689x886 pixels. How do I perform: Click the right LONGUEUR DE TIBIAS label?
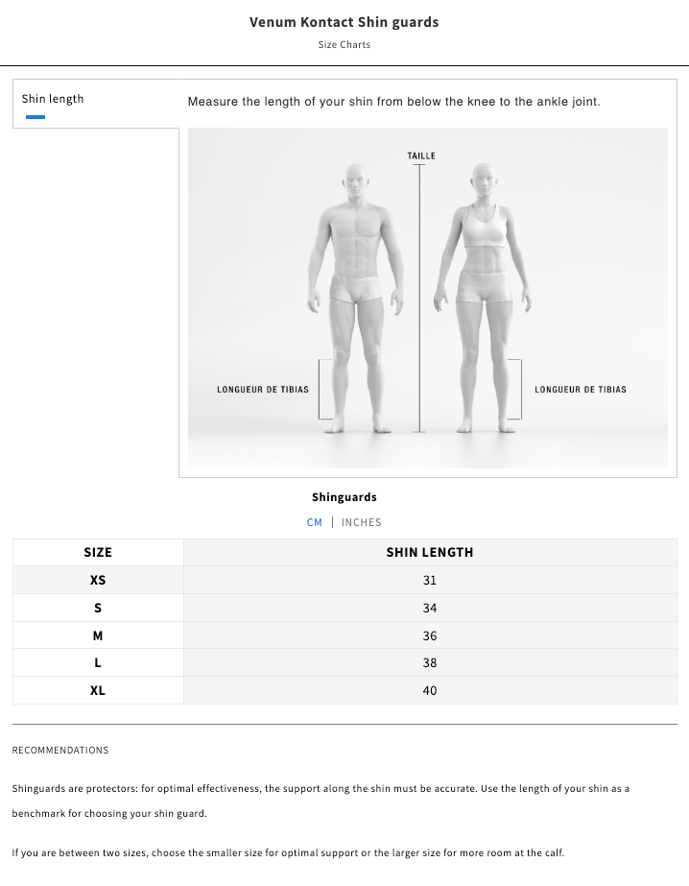pos(580,389)
